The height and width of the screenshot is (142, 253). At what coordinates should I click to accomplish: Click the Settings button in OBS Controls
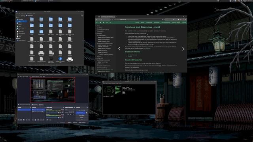click(82, 118)
